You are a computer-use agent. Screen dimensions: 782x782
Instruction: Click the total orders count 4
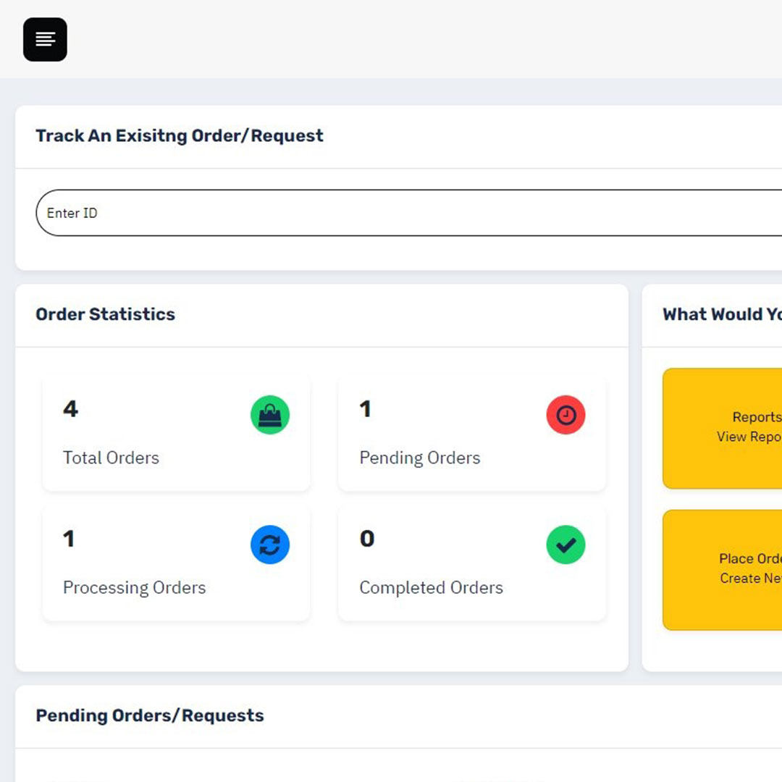70,409
